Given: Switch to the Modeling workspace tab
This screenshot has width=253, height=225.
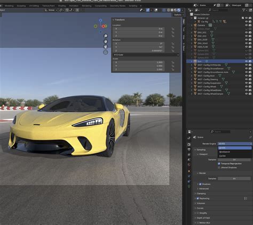Looking at the screenshot, I should point(9,6).
